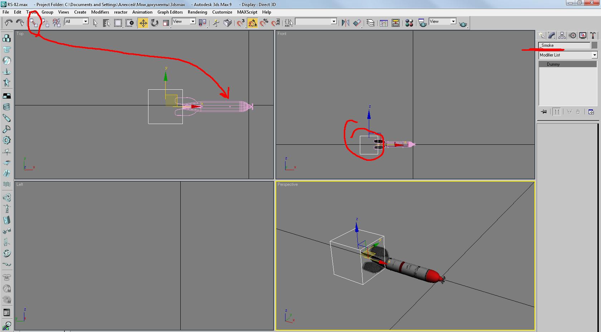Image resolution: width=601 pixels, height=332 pixels.
Task: Switch to the Display command panel tab
Action: click(583, 35)
